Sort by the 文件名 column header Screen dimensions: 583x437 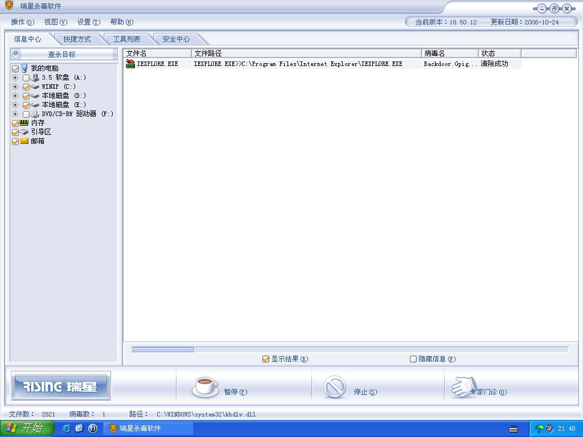[158, 53]
